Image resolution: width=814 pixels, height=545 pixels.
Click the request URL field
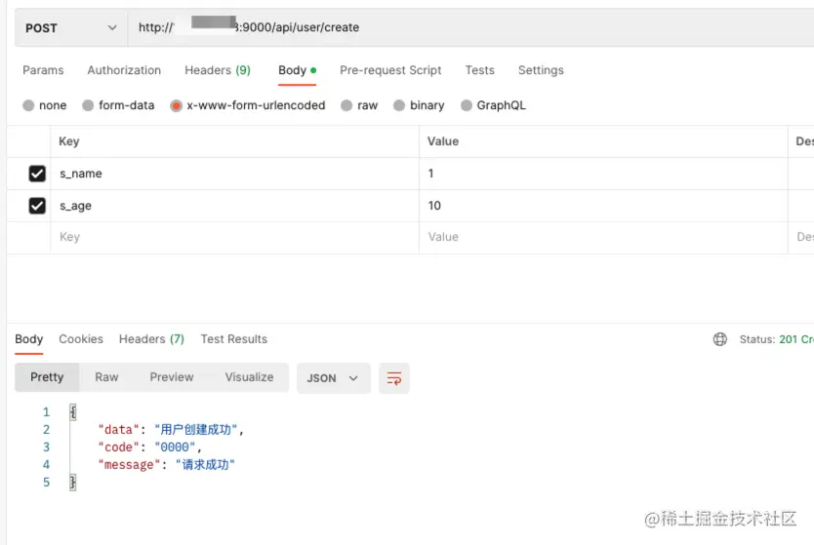470,27
